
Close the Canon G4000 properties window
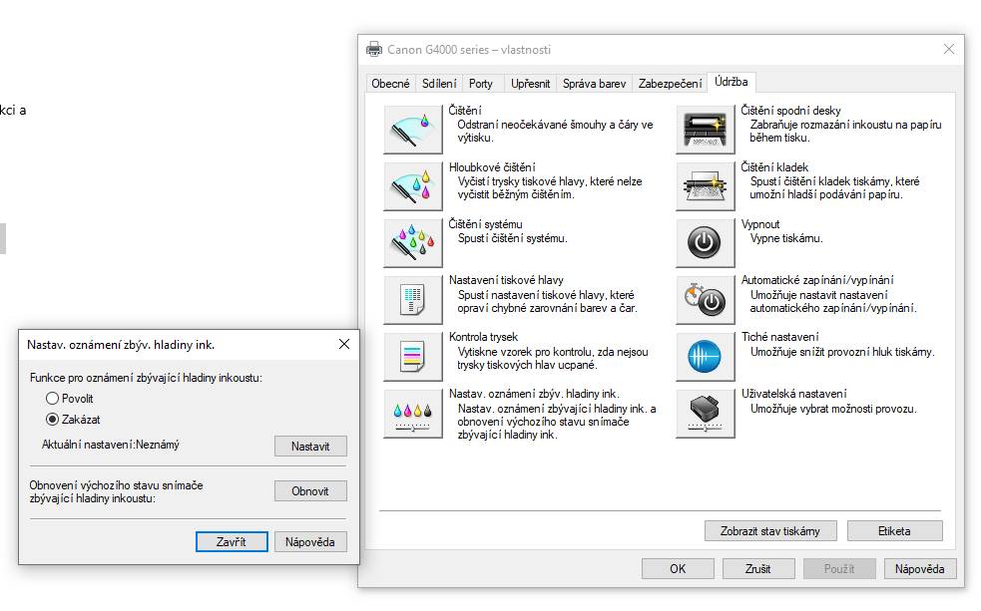(x=949, y=50)
